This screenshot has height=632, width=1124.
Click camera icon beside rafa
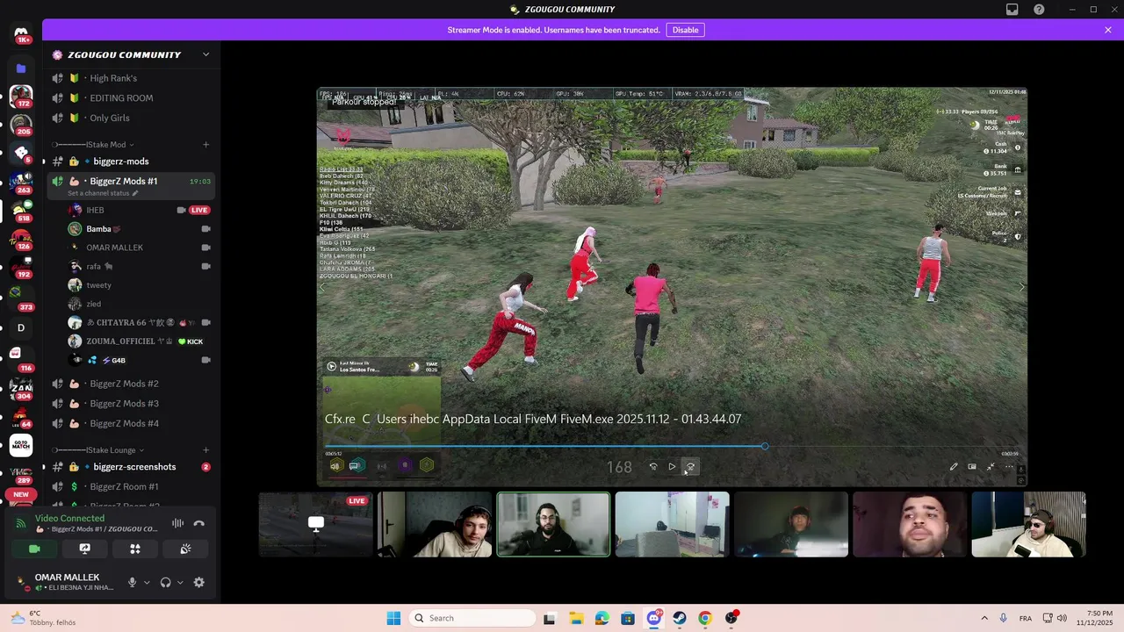206,266
